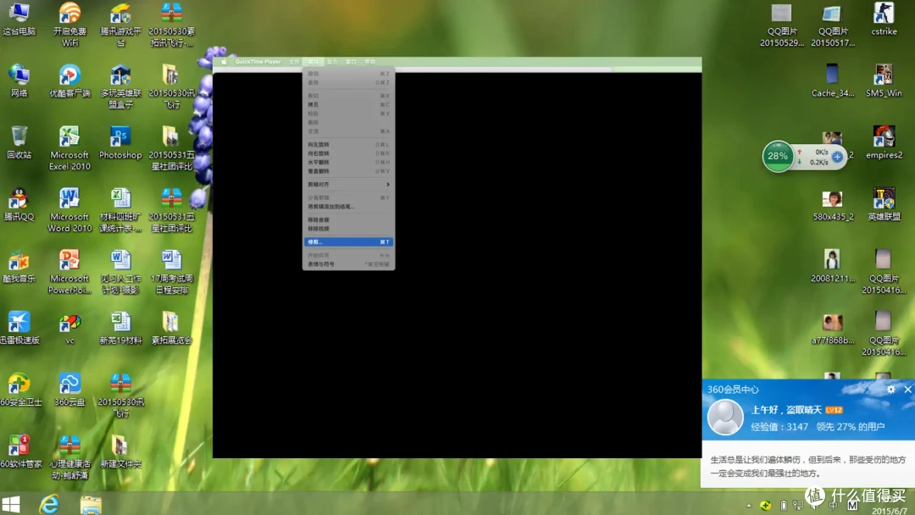The height and width of the screenshot is (515, 915).
Task: Open 心理健康活动 archive file
Action: [69, 457]
